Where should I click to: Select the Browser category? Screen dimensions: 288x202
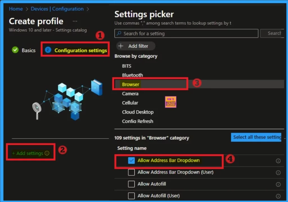[130, 84]
